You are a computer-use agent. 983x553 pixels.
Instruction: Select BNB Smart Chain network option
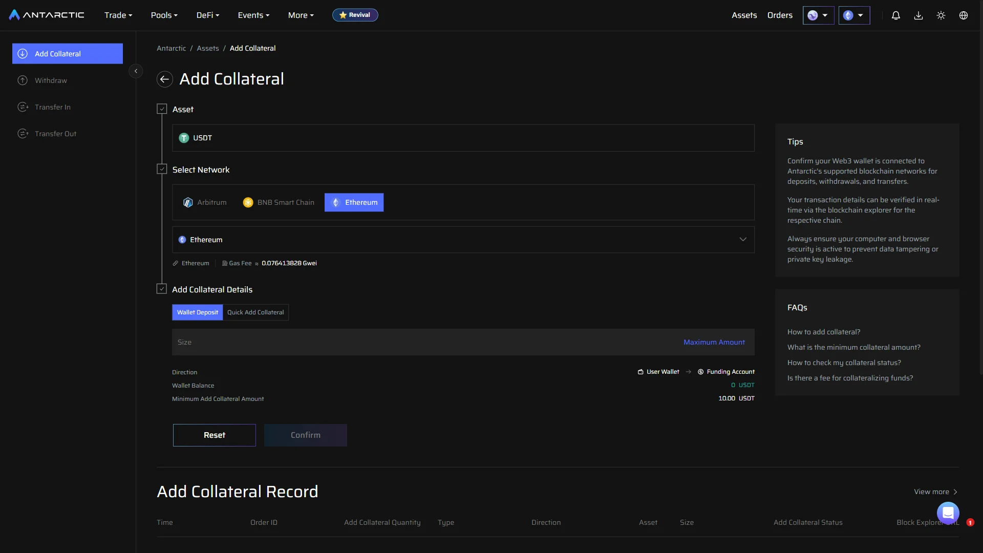click(279, 202)
